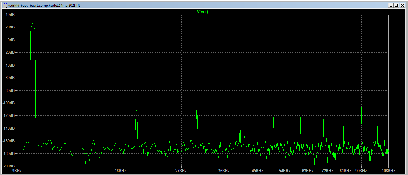Click the 72KHz frequency label
Viewport: 408px width, 175px height.
point(328,171)
